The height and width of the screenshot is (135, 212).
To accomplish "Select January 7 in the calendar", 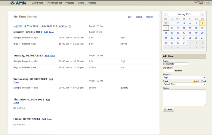I will [166, 28].
